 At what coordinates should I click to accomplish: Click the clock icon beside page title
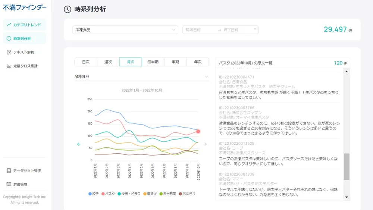pos(68,9)
